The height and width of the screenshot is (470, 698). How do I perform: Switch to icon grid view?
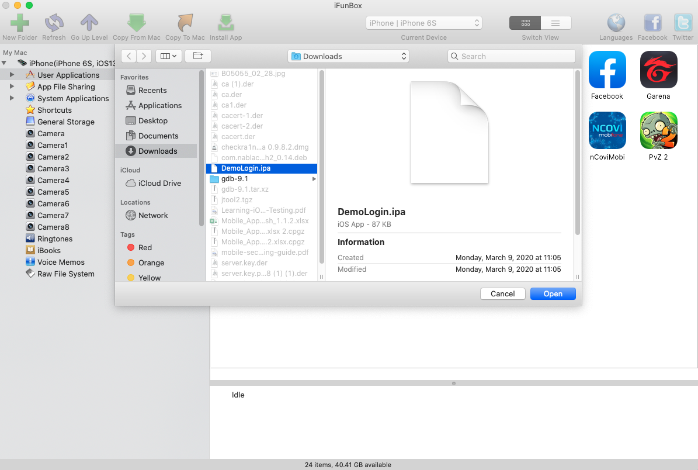[525, 23]
